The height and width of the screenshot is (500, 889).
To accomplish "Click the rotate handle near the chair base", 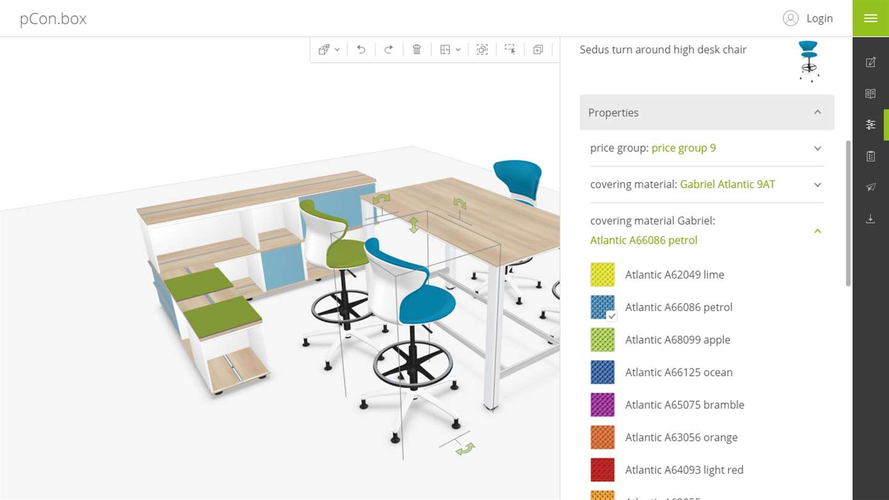I will click(465, 449).
